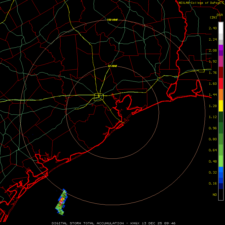Click the 50 NMI range ring label
The height and width of the screenshot is (225, 225).
click(x=112, y=66)
